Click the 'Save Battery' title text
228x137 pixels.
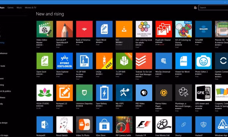point(101,104)
